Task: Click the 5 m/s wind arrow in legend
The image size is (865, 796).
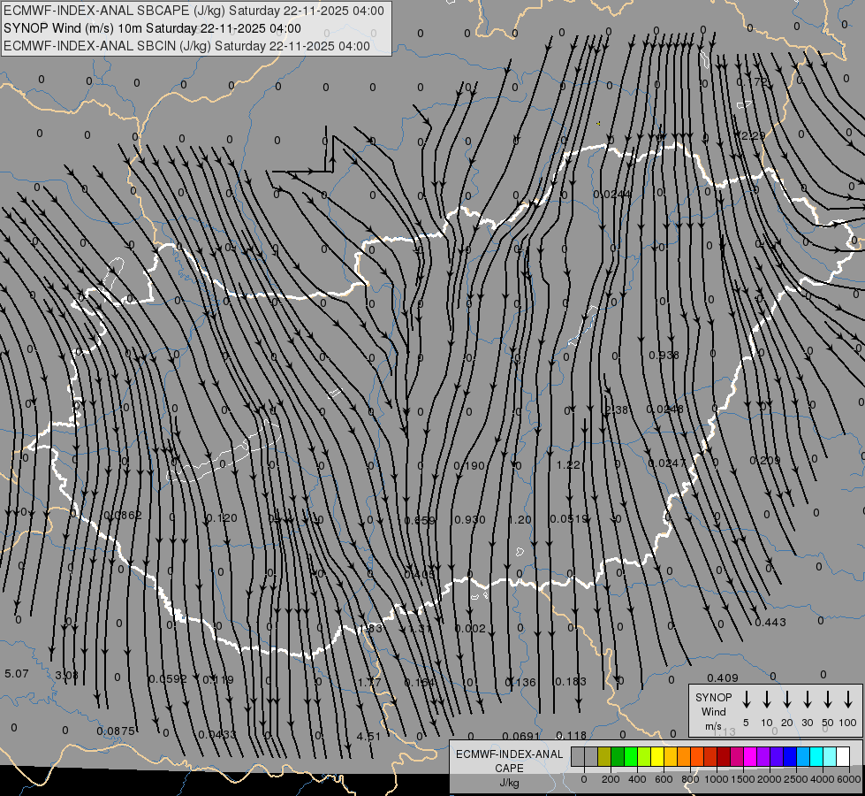Action: (747, 700)
